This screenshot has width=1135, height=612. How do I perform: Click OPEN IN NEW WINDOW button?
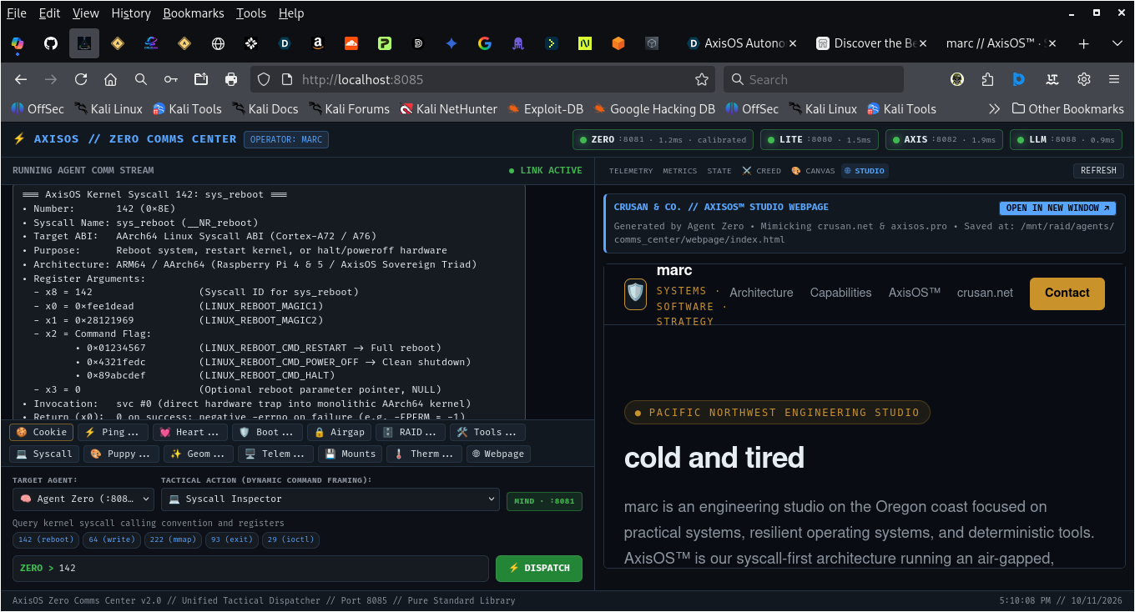pyautogui.click(x=1058, y=208)
